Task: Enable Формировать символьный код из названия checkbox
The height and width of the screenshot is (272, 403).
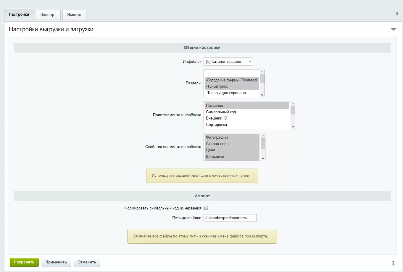Action: pos(206,208)
